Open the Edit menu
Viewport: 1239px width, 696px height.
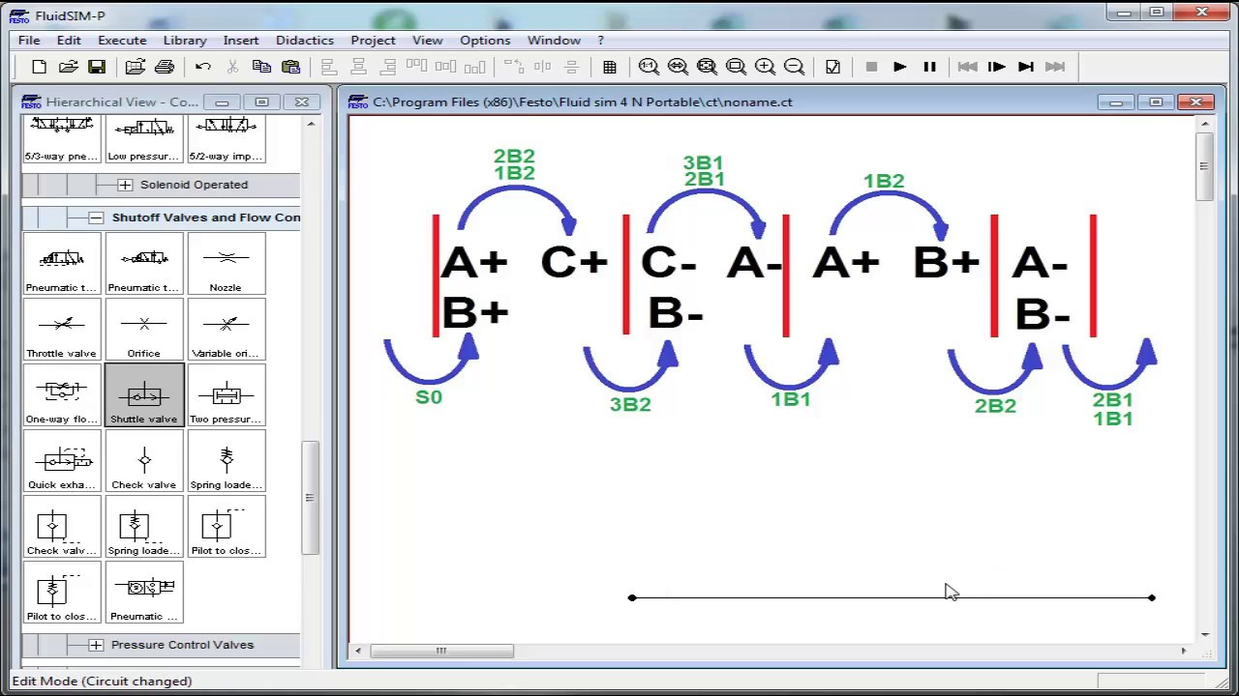(x=69, y=40)
